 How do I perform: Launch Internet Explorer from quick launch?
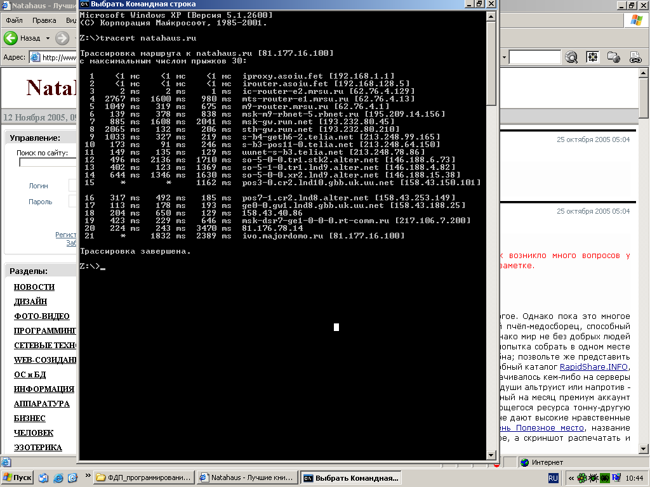pos(58,478)
